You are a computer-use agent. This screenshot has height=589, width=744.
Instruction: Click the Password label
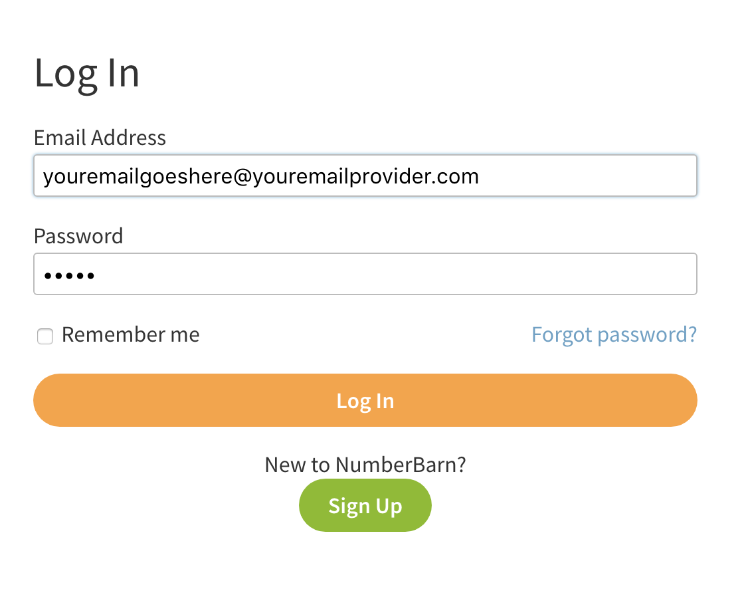(78, 236)
